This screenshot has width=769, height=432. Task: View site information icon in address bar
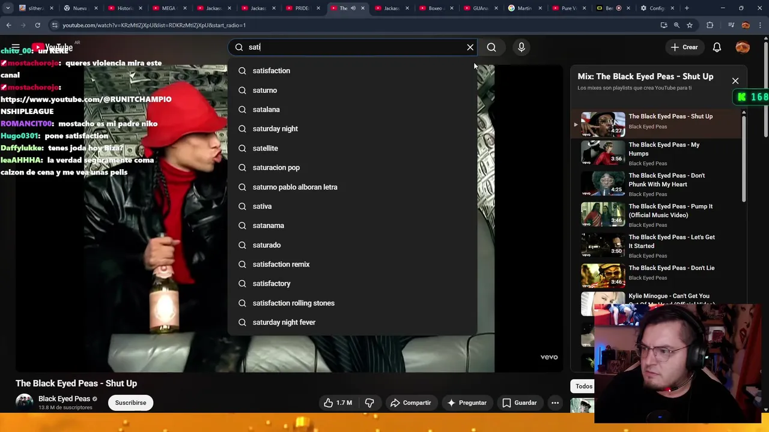pos(55,25)
